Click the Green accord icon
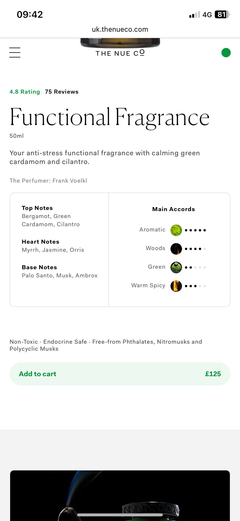 pos(176,267)
